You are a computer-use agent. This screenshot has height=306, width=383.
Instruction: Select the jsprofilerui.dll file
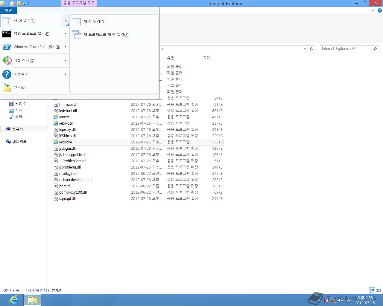click(x=70, y=167)
